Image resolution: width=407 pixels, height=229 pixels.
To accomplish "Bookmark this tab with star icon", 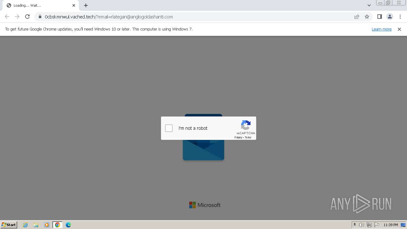I will [367, 17].
